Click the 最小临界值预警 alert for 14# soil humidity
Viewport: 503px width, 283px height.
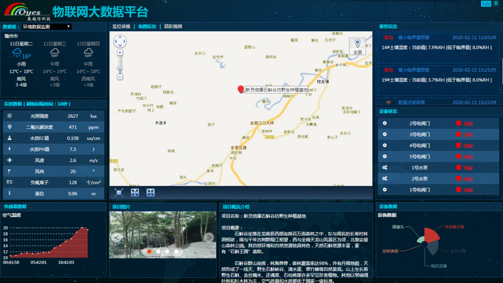[x=414, y=38]
